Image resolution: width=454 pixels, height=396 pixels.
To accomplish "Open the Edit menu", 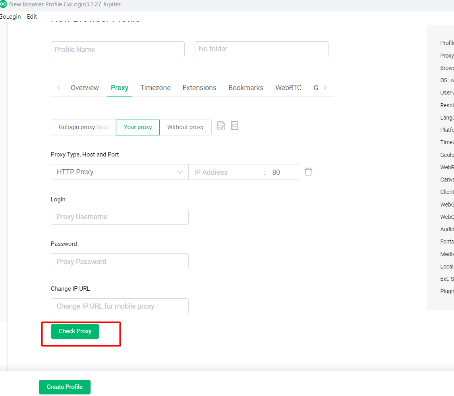I will click(32, 17).
